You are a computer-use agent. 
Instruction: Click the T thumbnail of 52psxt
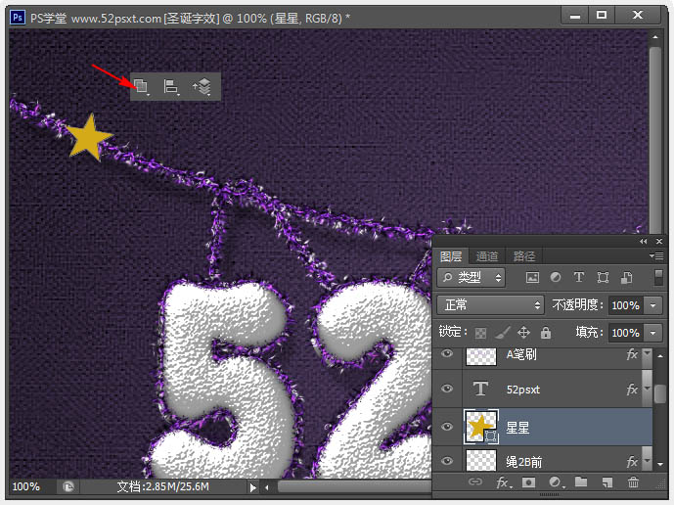pyautogui.click(x=480, y=389)
